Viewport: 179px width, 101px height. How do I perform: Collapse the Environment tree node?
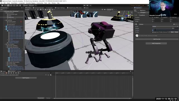(5, 13)
